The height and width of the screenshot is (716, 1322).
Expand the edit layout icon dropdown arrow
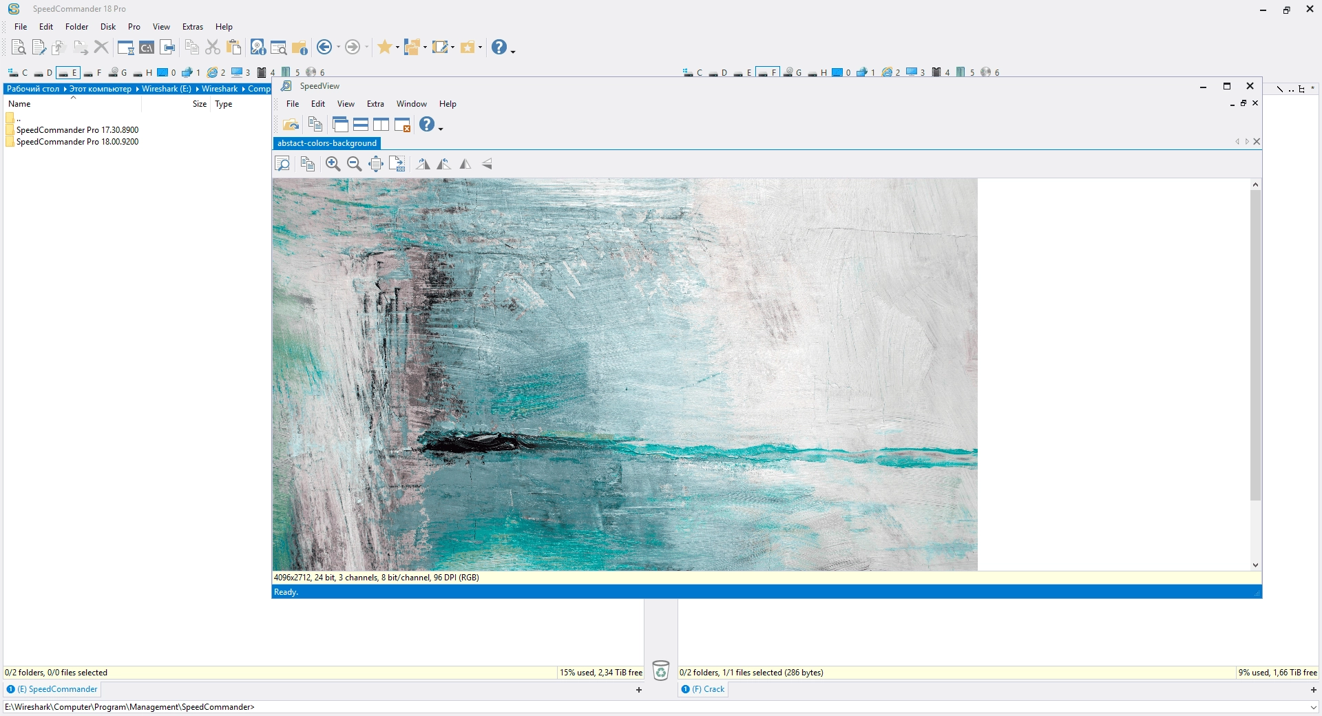(x=452, y=48)
